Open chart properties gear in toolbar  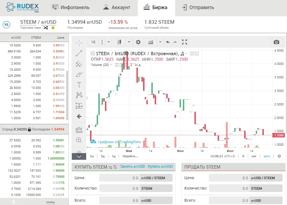(x=138, y=42)
